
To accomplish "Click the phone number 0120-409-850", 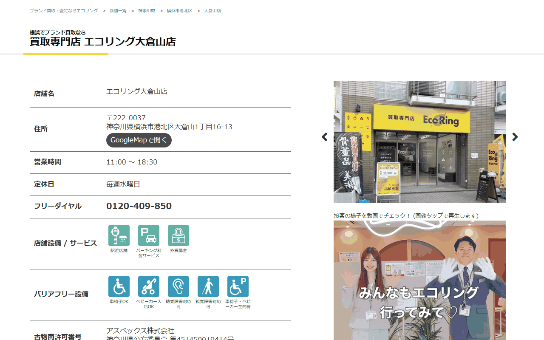I will (x=139, y=206).
